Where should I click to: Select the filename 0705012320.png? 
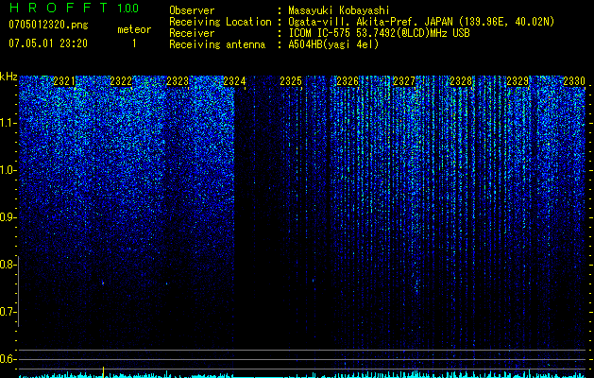[x=48, y=25]
